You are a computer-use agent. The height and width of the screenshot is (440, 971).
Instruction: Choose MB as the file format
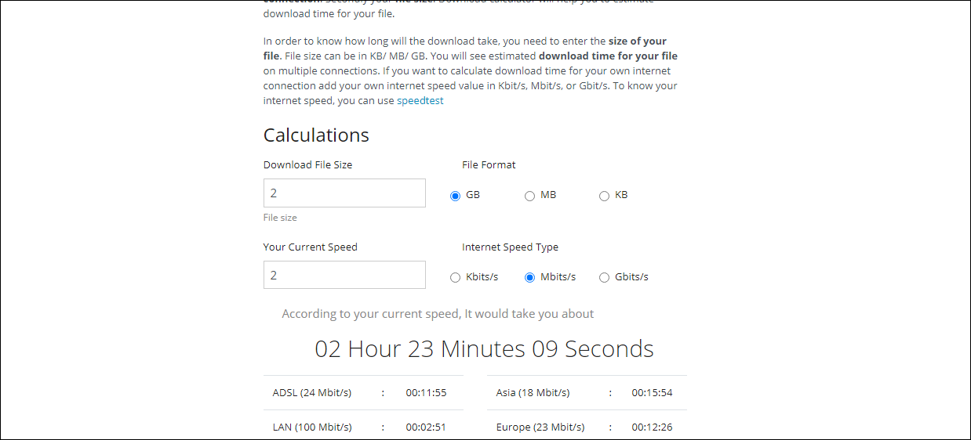(x=529, y=196)
